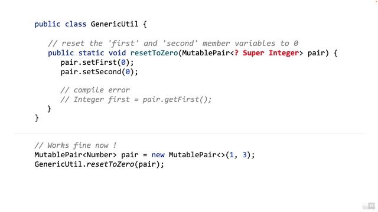Click the GenericUtil class name

pos(115,24)
